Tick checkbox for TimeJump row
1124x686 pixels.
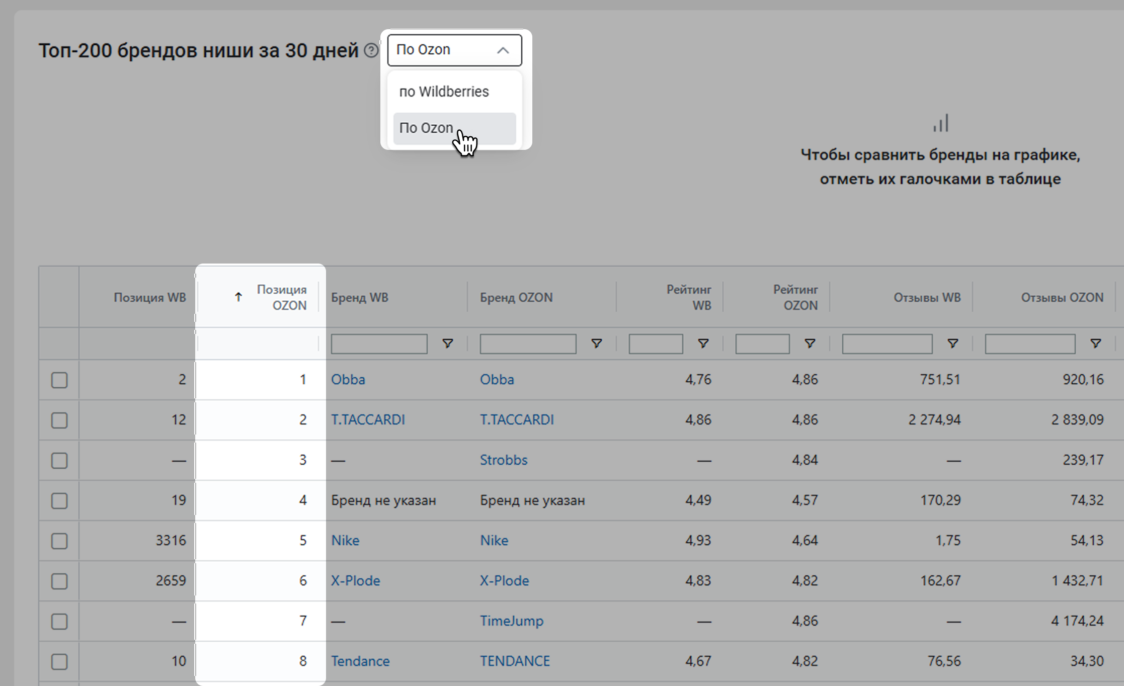pos(59,621)
